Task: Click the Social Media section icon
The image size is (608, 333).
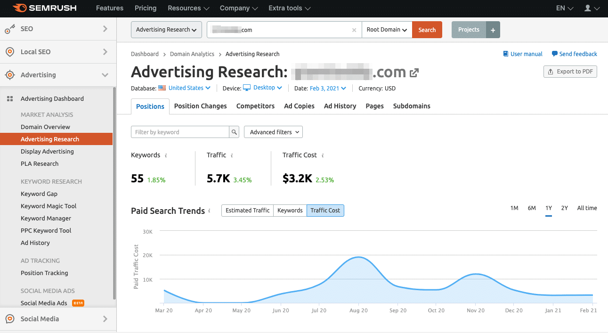Action: point(10,319)
